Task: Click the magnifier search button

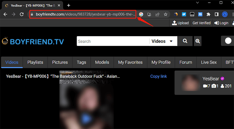Action: coord(185,41)
